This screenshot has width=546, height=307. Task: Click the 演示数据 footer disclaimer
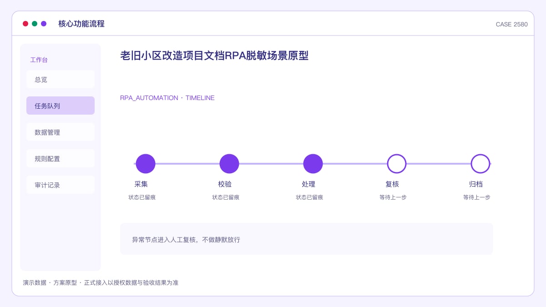101,282
